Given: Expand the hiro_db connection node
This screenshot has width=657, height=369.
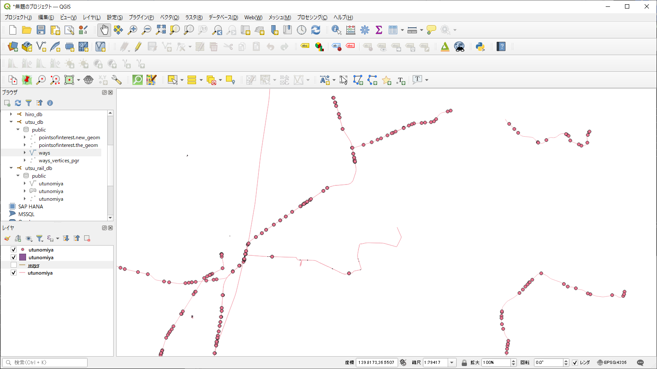Looking at the screenshot, I should pyautogui.click(x=12, y=114).
